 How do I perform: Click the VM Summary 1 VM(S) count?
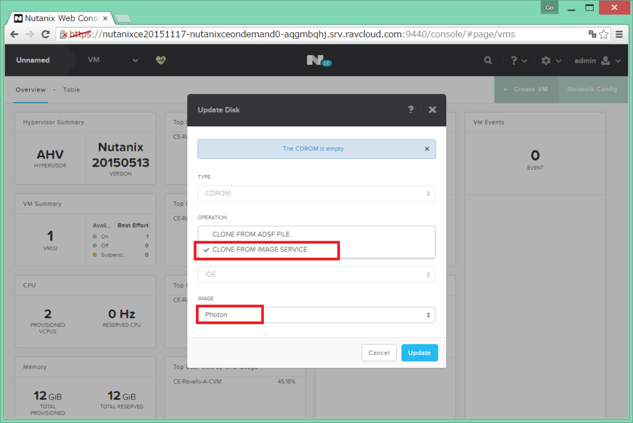pos(50,236)
